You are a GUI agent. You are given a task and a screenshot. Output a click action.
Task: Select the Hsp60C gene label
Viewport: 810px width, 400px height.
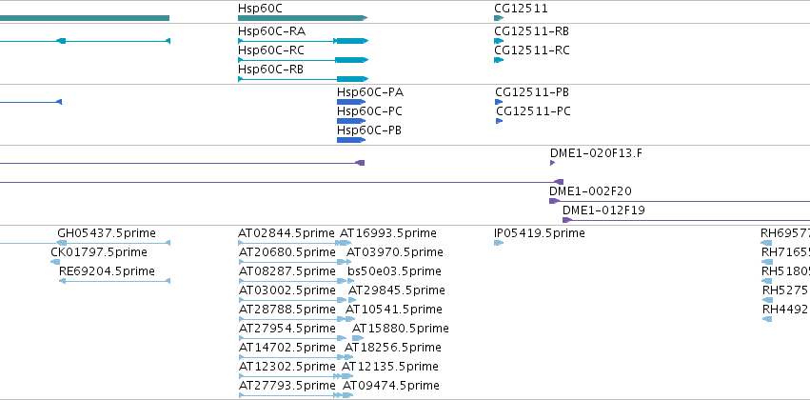click(260, 9)
